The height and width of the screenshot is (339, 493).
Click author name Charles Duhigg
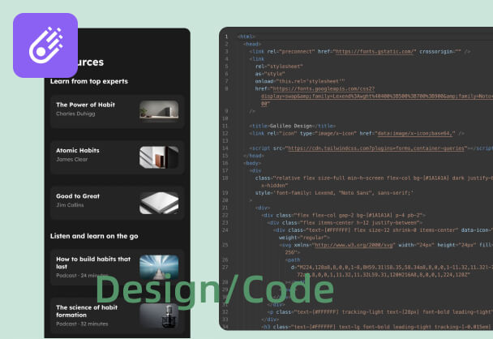tap(75, 114)
